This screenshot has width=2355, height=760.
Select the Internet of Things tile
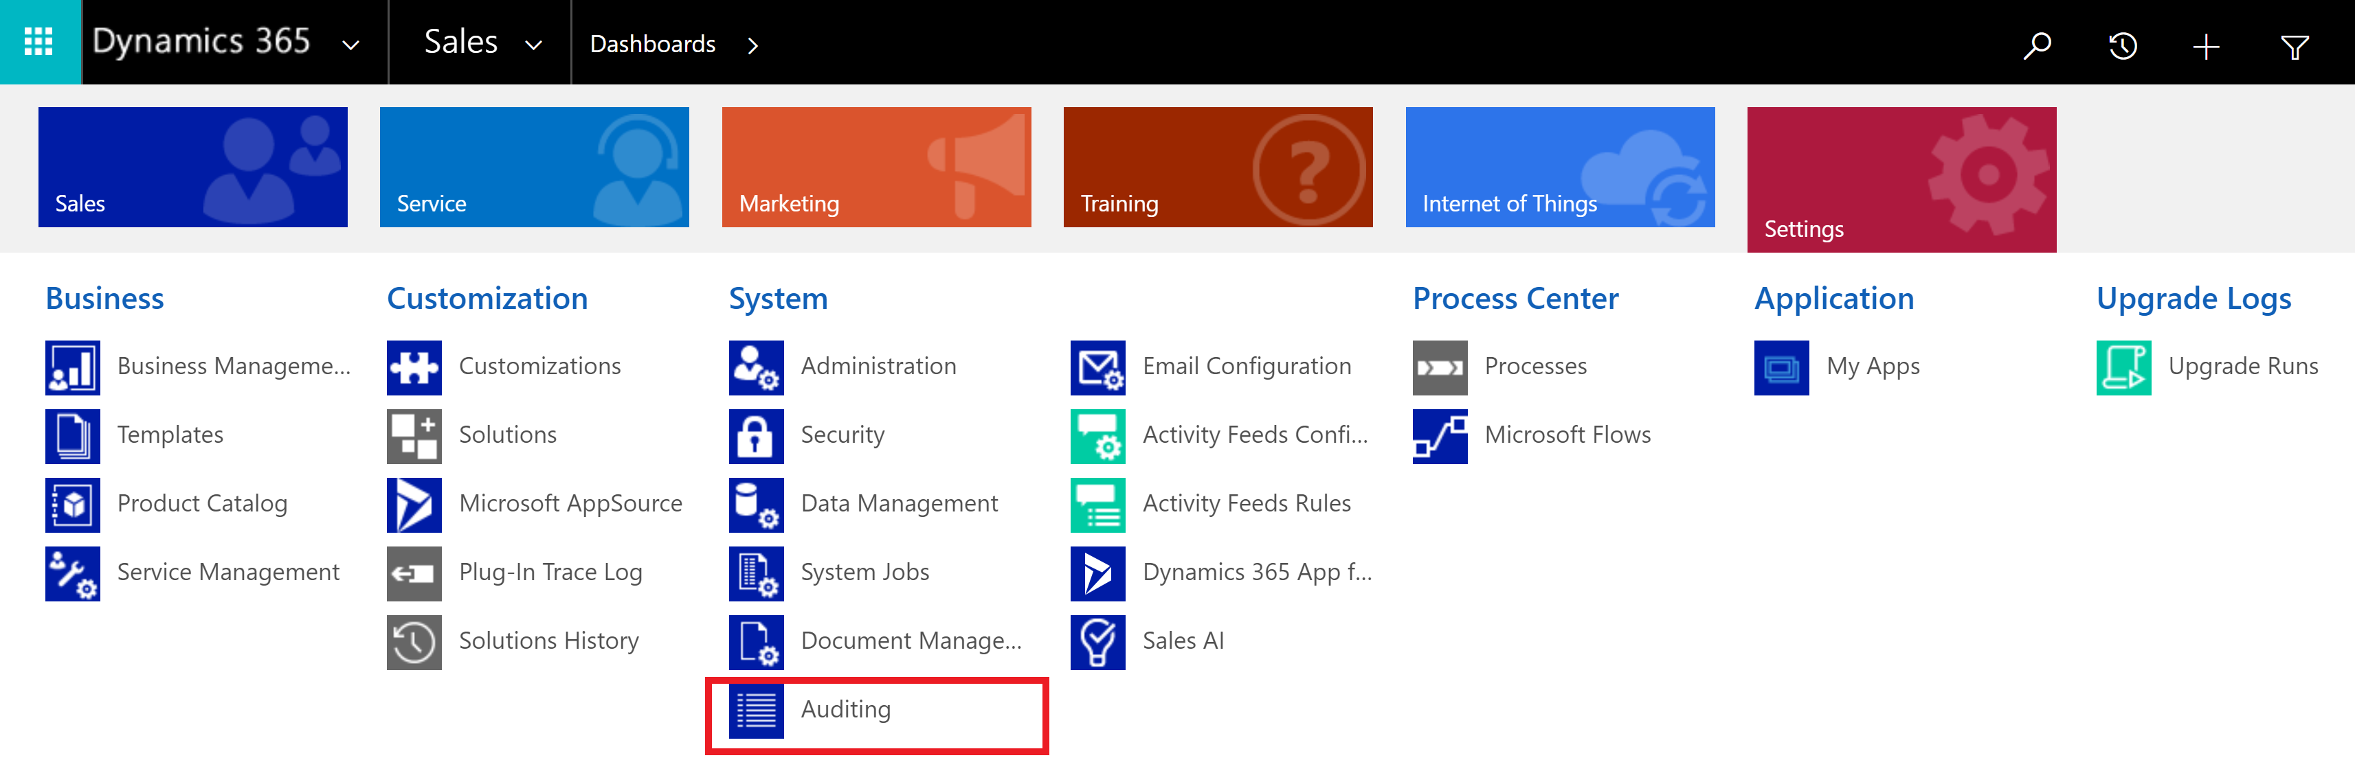click(x=1560, y=167)
